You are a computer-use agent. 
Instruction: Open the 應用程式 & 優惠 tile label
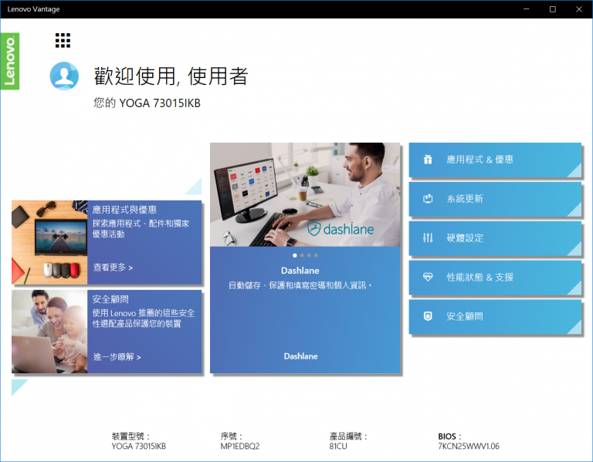tap(479, 160)
